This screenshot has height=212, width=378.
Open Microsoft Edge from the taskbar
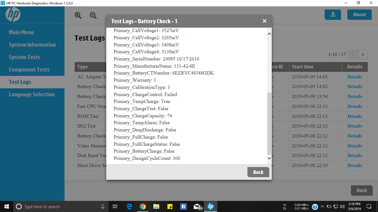(x=129, y=206)
